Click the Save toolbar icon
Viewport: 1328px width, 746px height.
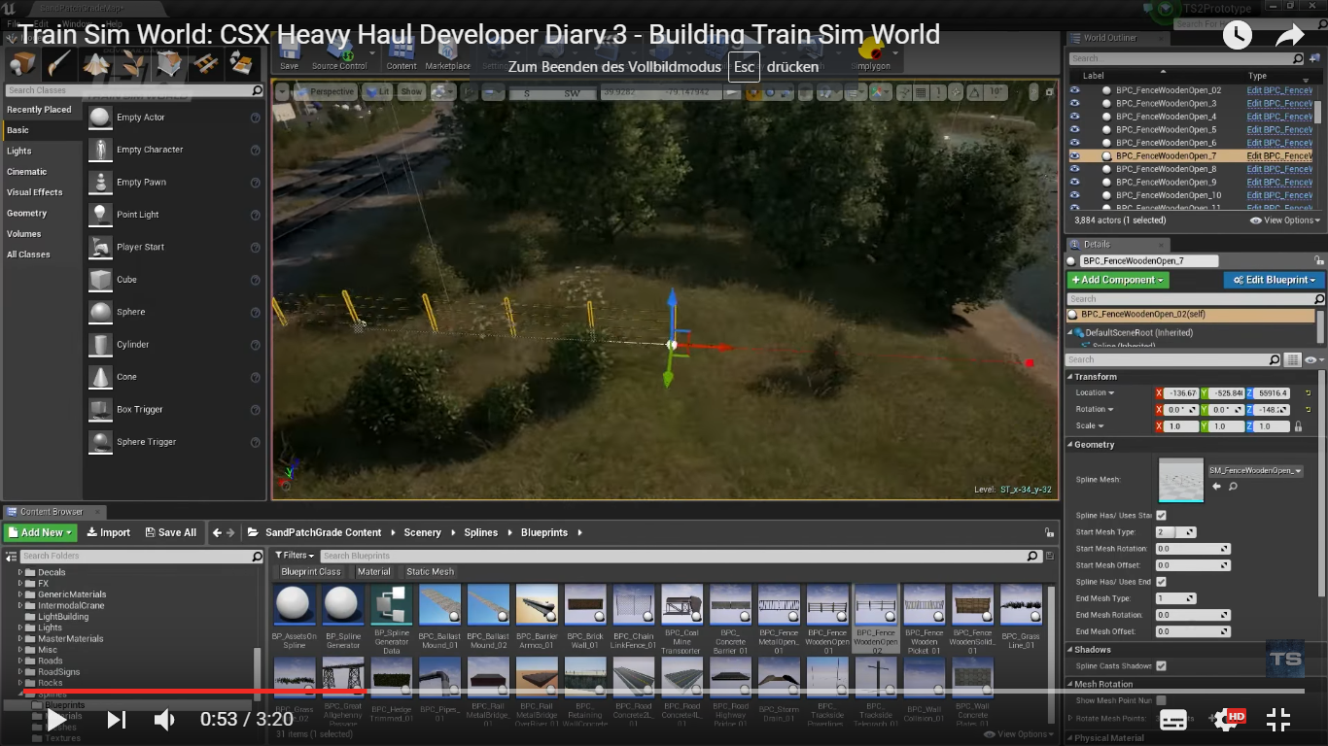point(289,51)
